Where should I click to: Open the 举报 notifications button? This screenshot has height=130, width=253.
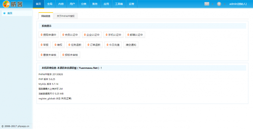click(x=44, y=45)
